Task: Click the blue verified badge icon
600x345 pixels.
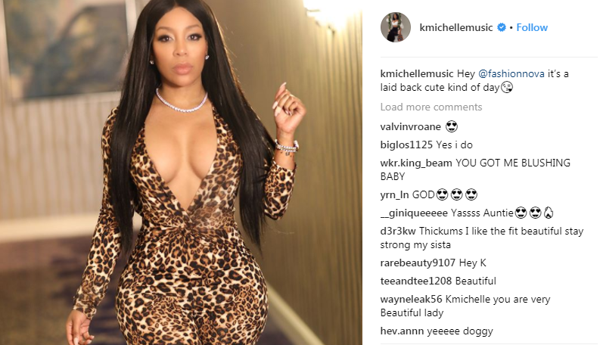Action: pyautogui.click(x=502, y=27)
